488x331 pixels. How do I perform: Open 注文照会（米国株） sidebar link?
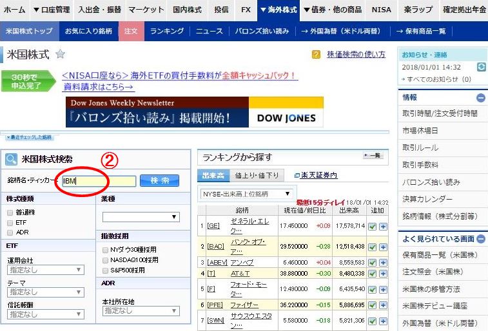point(433,272)
